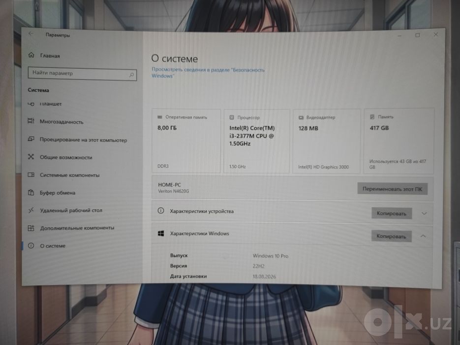Select the Видеоадаптер card
The image size is (460, 345).
pyautogui.click(x=327, y=141)
